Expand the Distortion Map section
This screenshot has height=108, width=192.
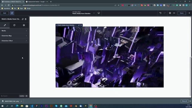14,36
